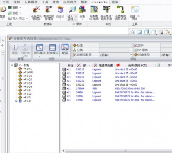
Task: Click the 插入3D部件 icon
Action: [72, 10]
